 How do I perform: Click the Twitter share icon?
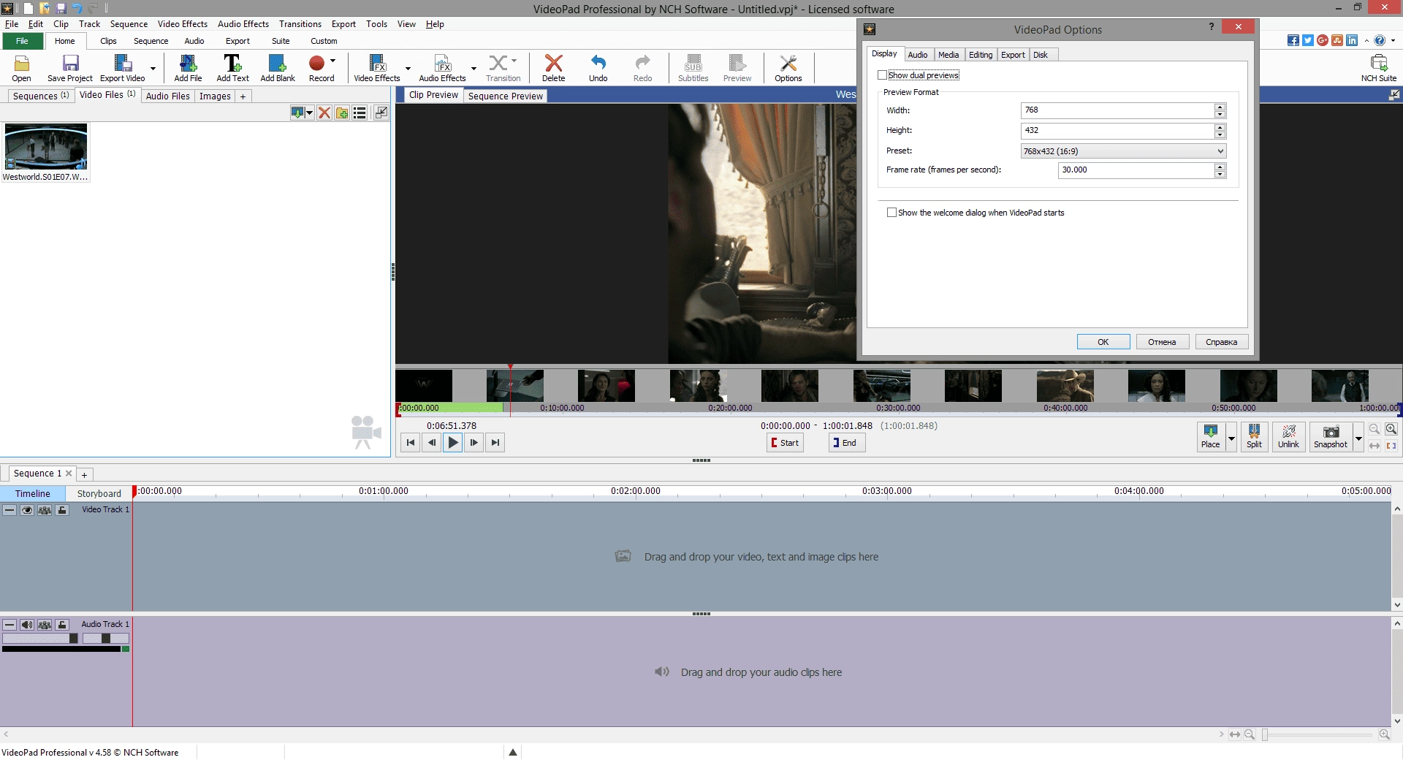1308,40
